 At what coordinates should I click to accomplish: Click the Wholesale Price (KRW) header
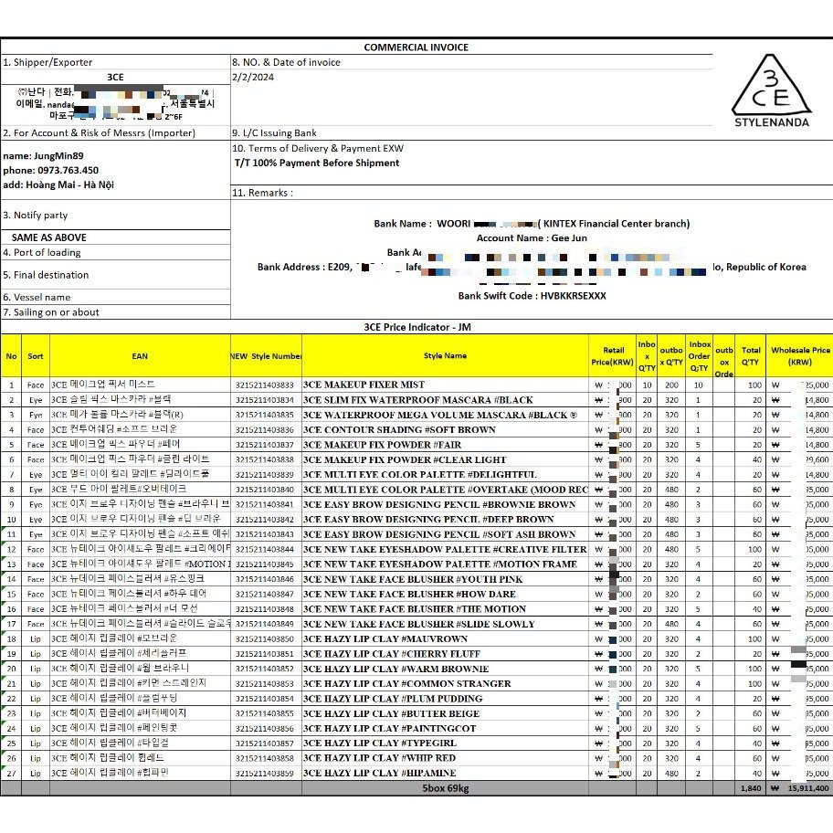799,356
